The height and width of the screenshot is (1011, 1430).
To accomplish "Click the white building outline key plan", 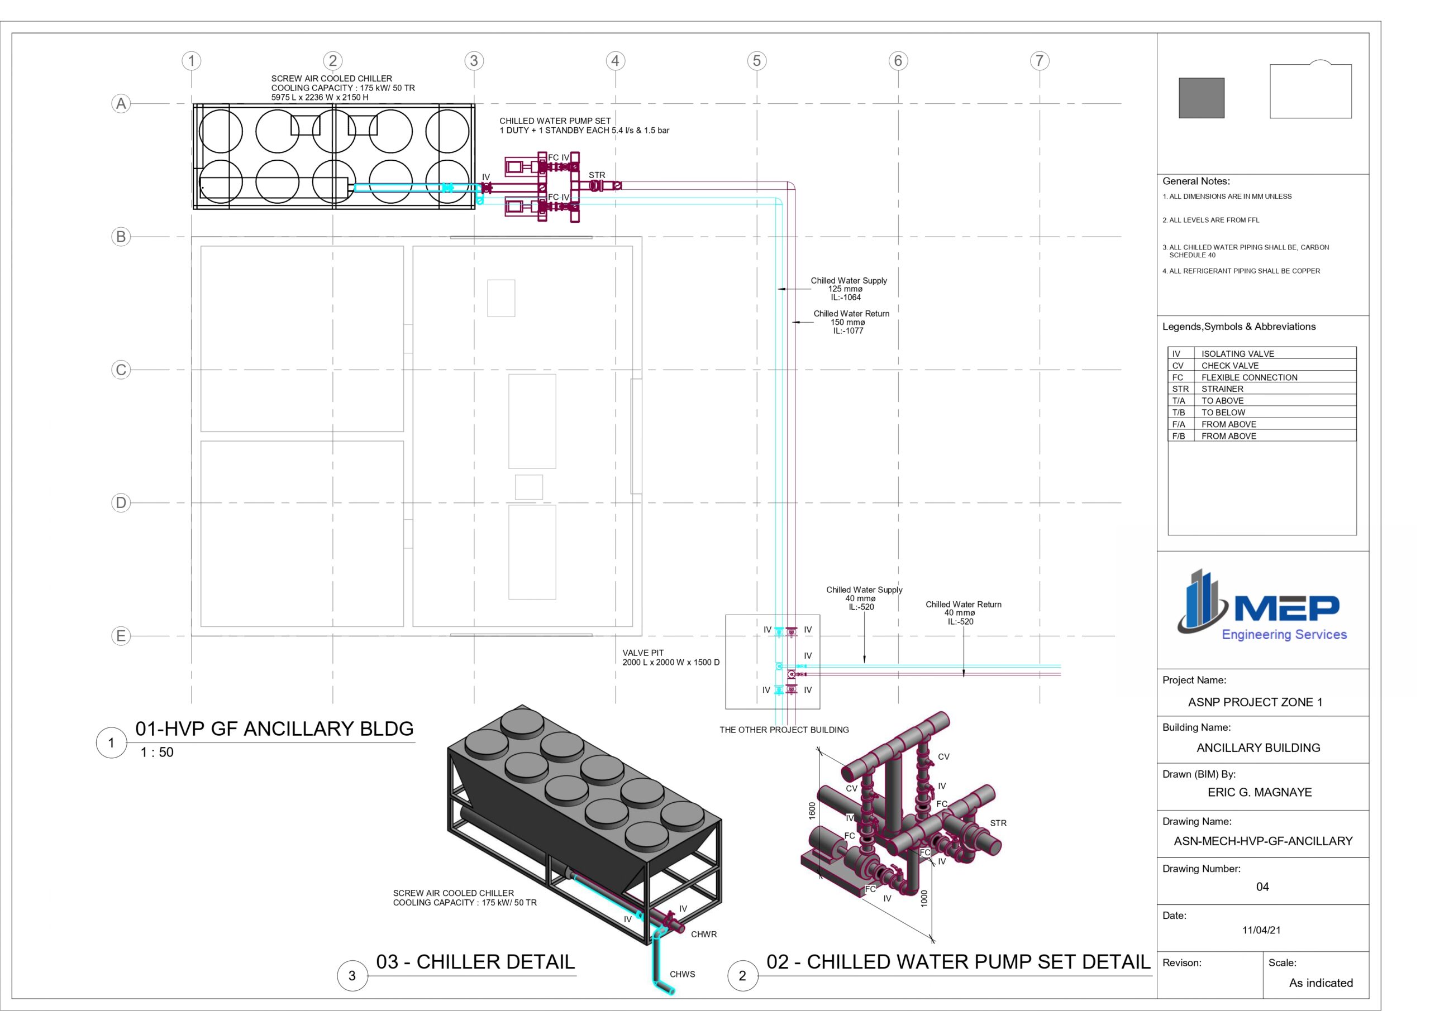I will pyautogui.click(x=1310, y=90).
